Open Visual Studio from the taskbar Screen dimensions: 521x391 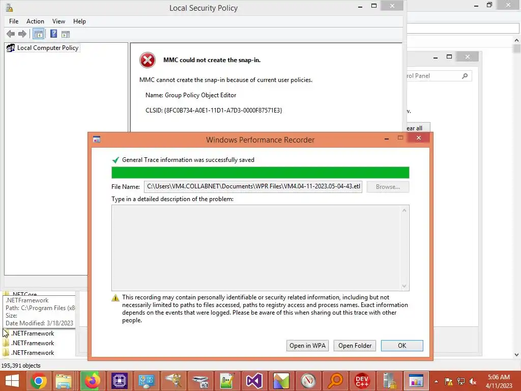pyautogui.click(x=254, y=381)
